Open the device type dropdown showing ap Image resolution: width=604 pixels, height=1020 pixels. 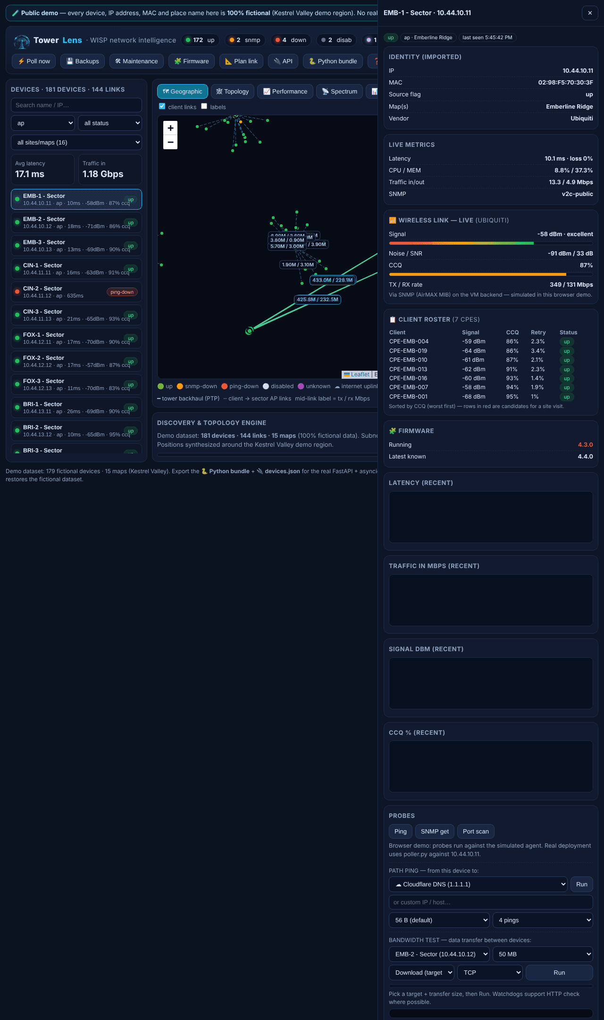pos(43,123)
